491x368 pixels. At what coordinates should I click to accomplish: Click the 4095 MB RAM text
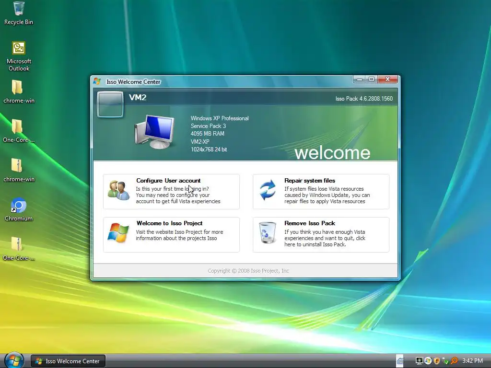pos(207,134)
